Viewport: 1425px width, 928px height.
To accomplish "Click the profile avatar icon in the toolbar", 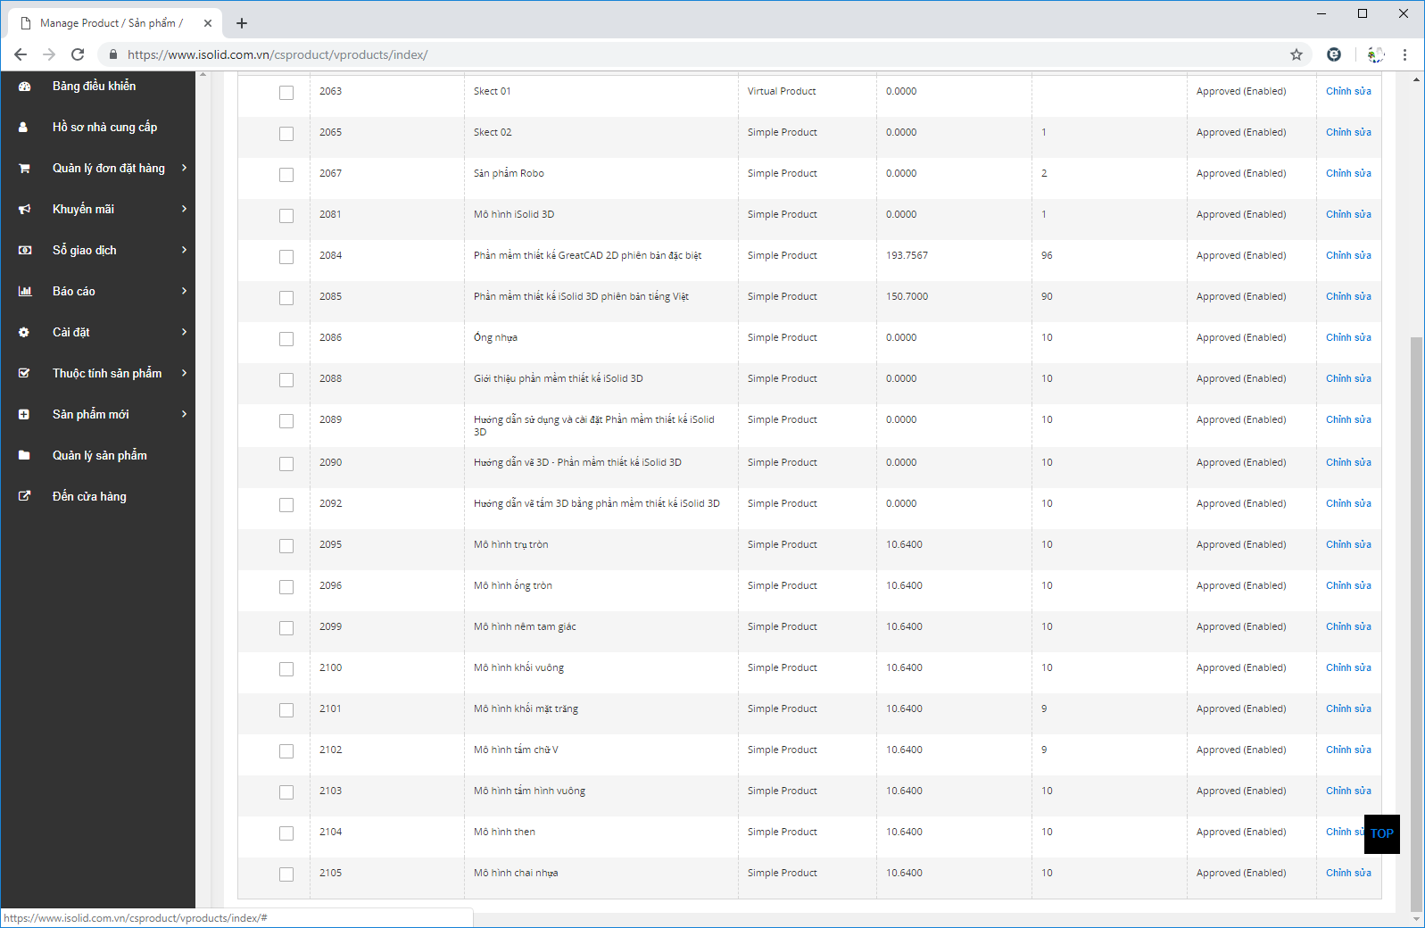I will pos(1376,54).
